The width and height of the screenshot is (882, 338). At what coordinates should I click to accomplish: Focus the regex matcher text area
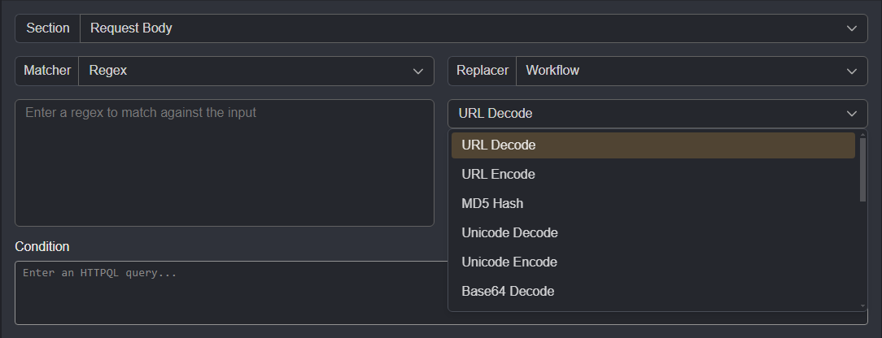(x=225, y=162)
